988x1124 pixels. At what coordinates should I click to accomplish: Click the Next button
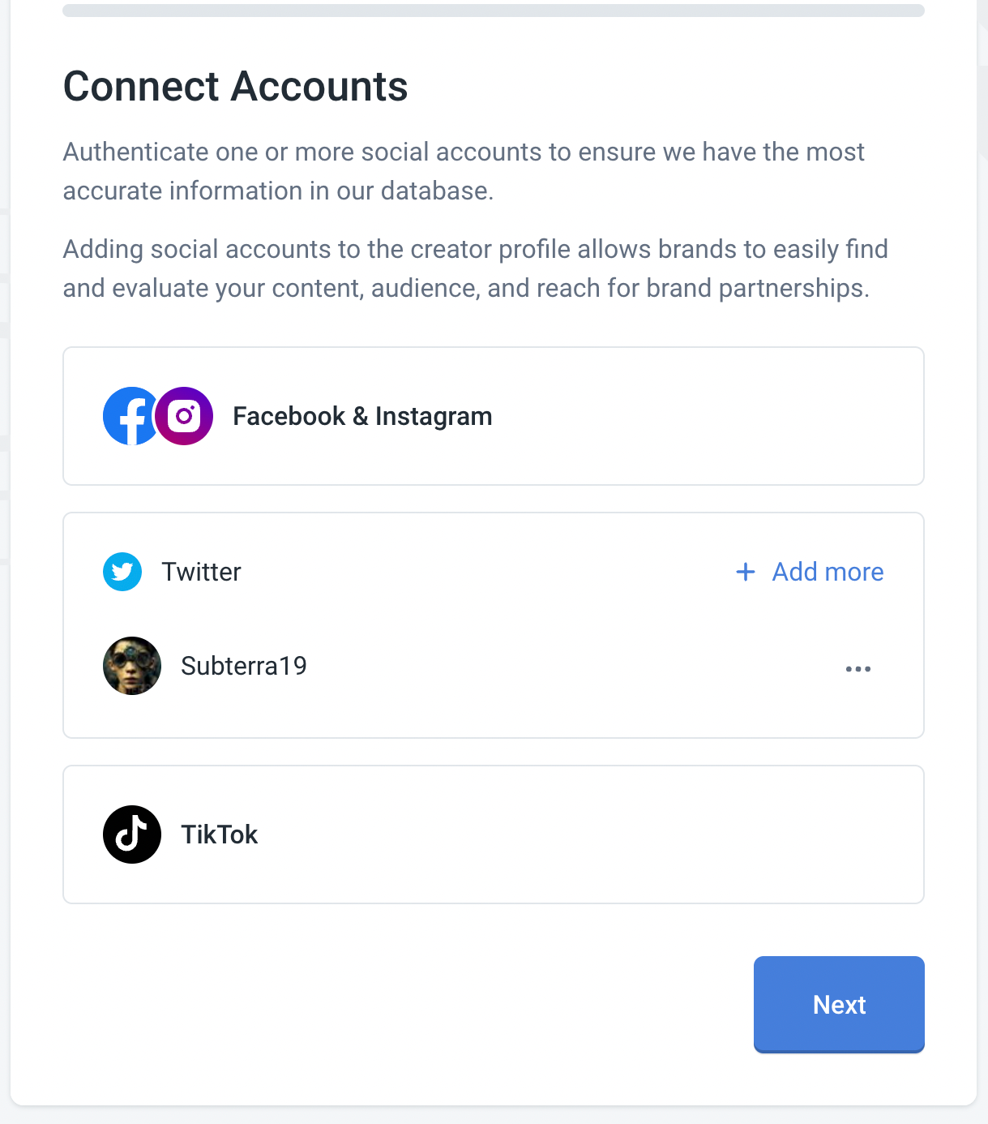[839, 1005]
